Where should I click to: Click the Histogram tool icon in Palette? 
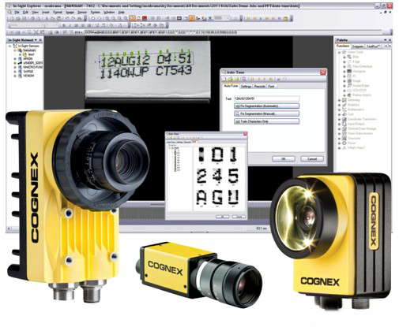click(349, 71)
